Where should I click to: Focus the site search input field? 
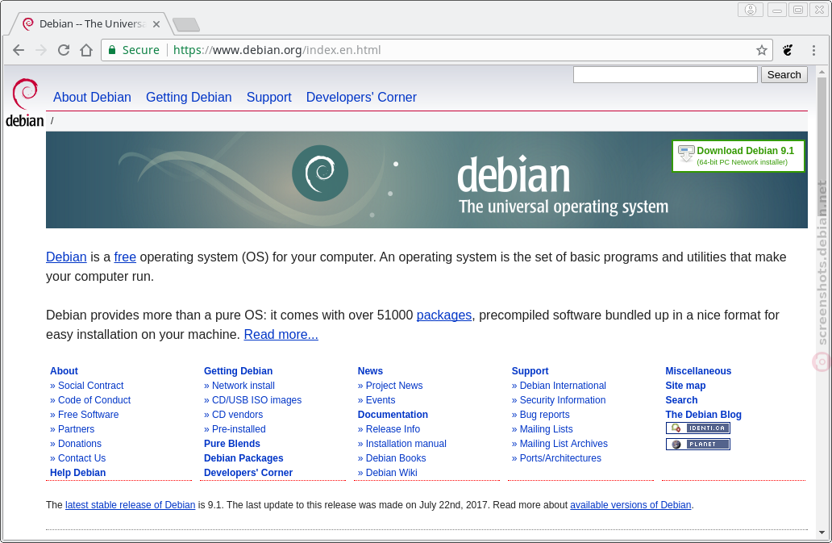pos(665,75)
